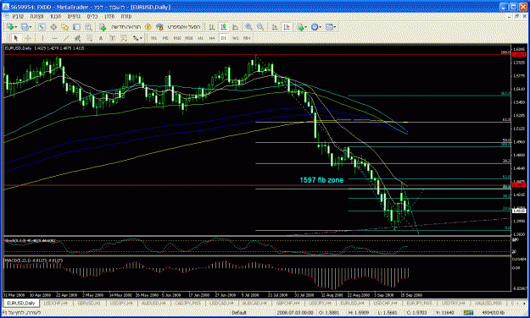The height and width of the screenshot is (318, 530).
Task: Open the Periods clock dropdown
Action: tap(316, 27)
